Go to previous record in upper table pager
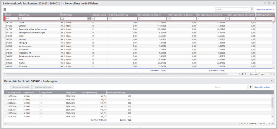 click(247, 74)
